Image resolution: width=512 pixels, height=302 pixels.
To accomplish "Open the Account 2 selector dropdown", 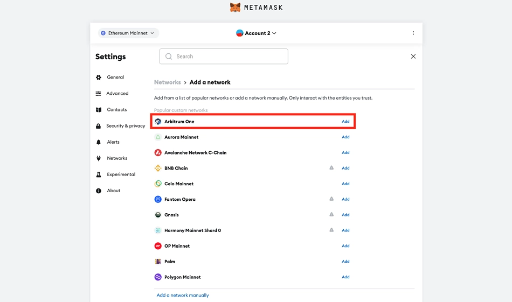I will [x=257, y=33].
